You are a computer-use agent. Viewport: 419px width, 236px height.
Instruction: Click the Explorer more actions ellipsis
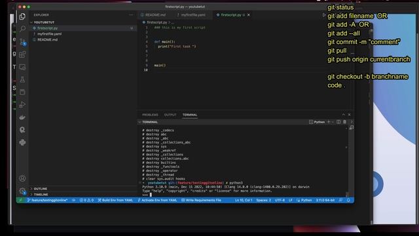click(131, 15)
